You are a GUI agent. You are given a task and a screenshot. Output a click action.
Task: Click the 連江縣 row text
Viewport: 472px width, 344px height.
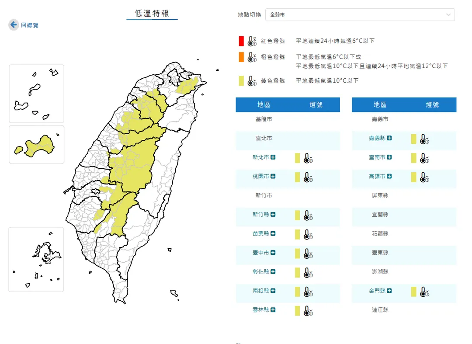tap(380, 310)
